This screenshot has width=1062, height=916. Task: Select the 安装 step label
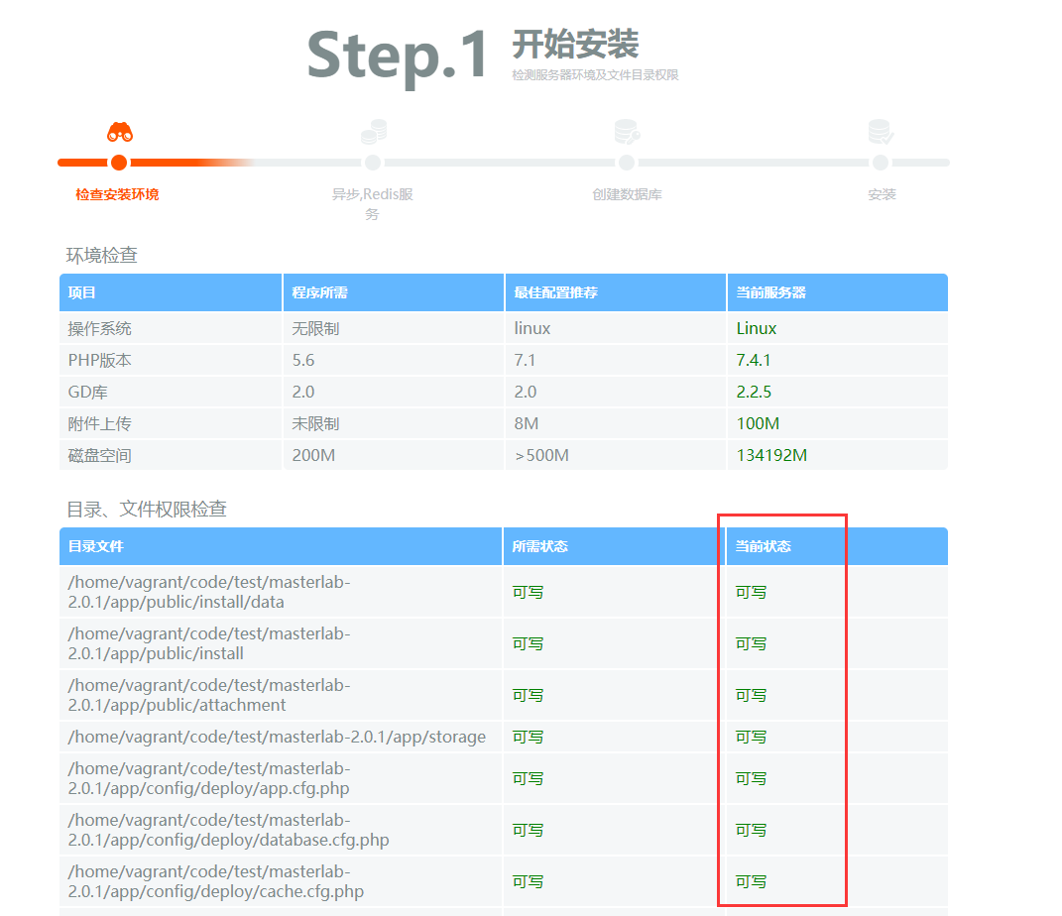882,194
